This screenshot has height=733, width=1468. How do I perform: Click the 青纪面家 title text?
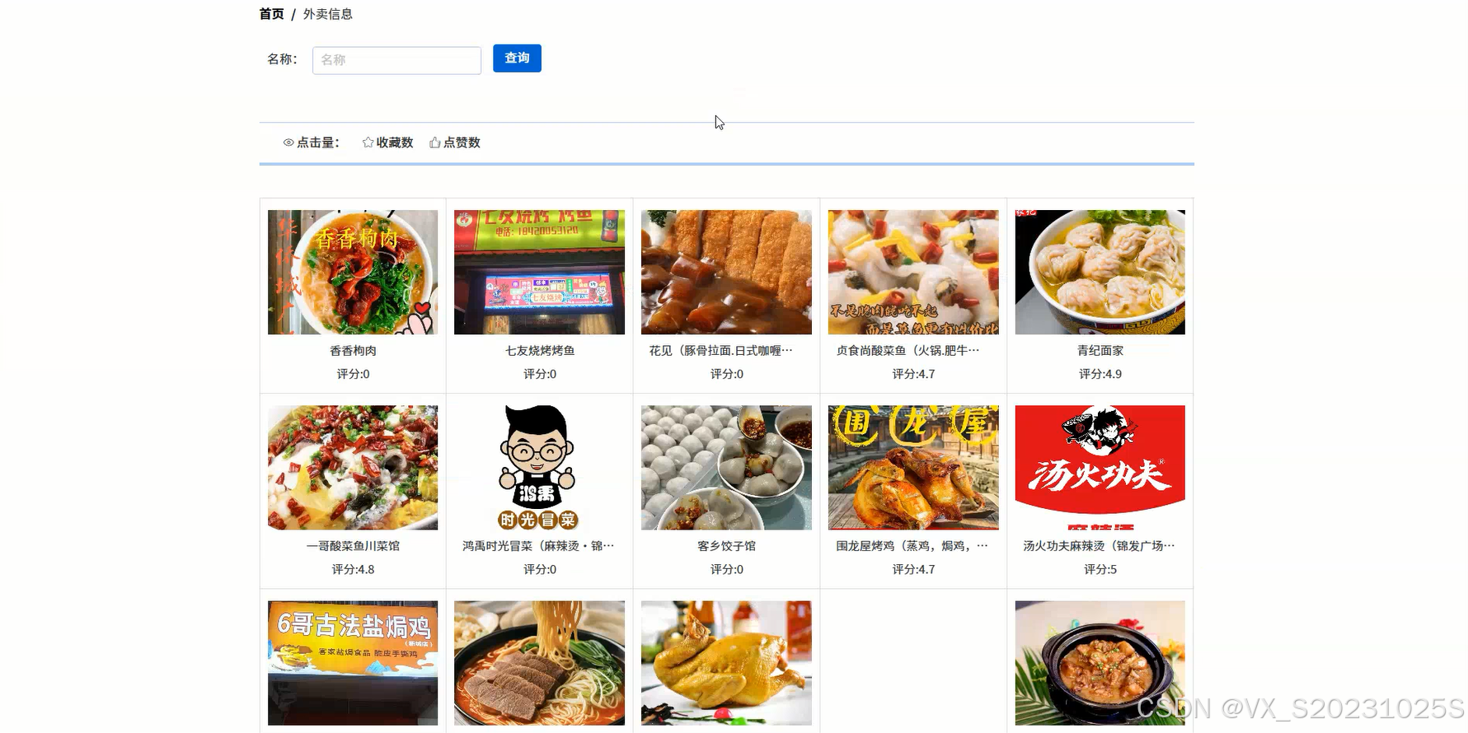1100,351
